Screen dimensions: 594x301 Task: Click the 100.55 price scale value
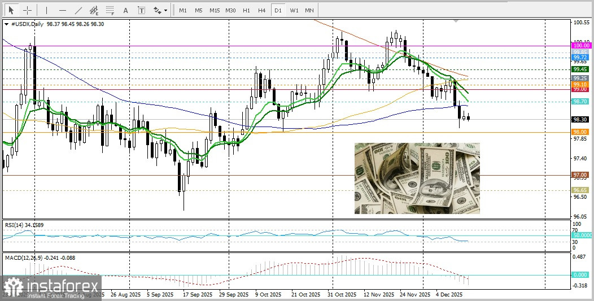point(580,23)
